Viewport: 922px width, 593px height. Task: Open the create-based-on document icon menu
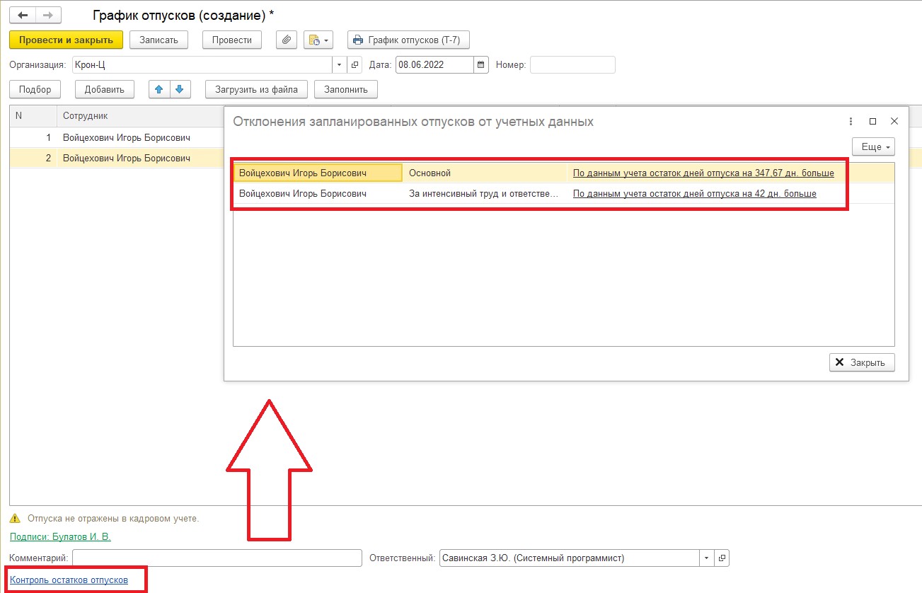coord(318,40)
